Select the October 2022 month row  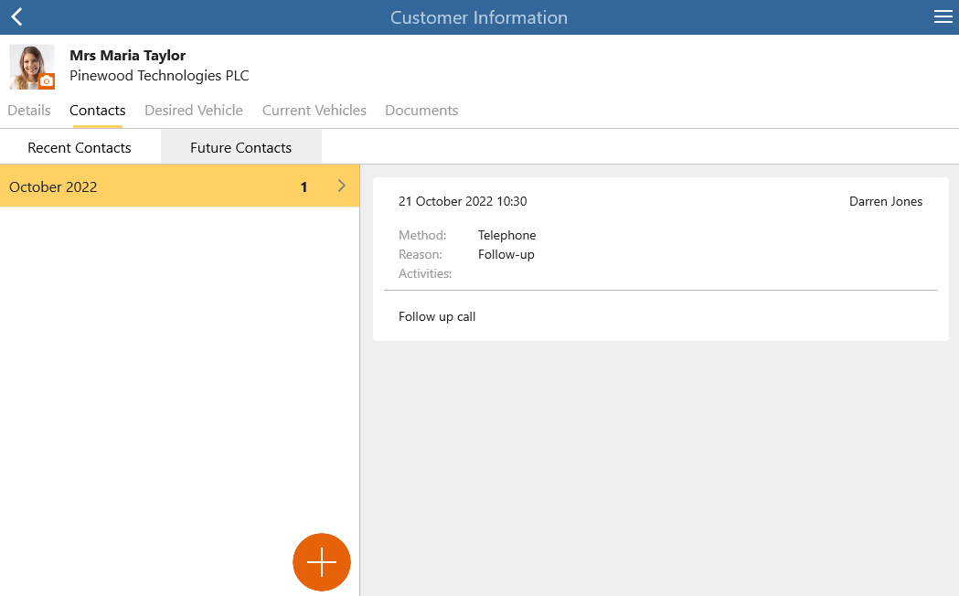coord(180,186)
